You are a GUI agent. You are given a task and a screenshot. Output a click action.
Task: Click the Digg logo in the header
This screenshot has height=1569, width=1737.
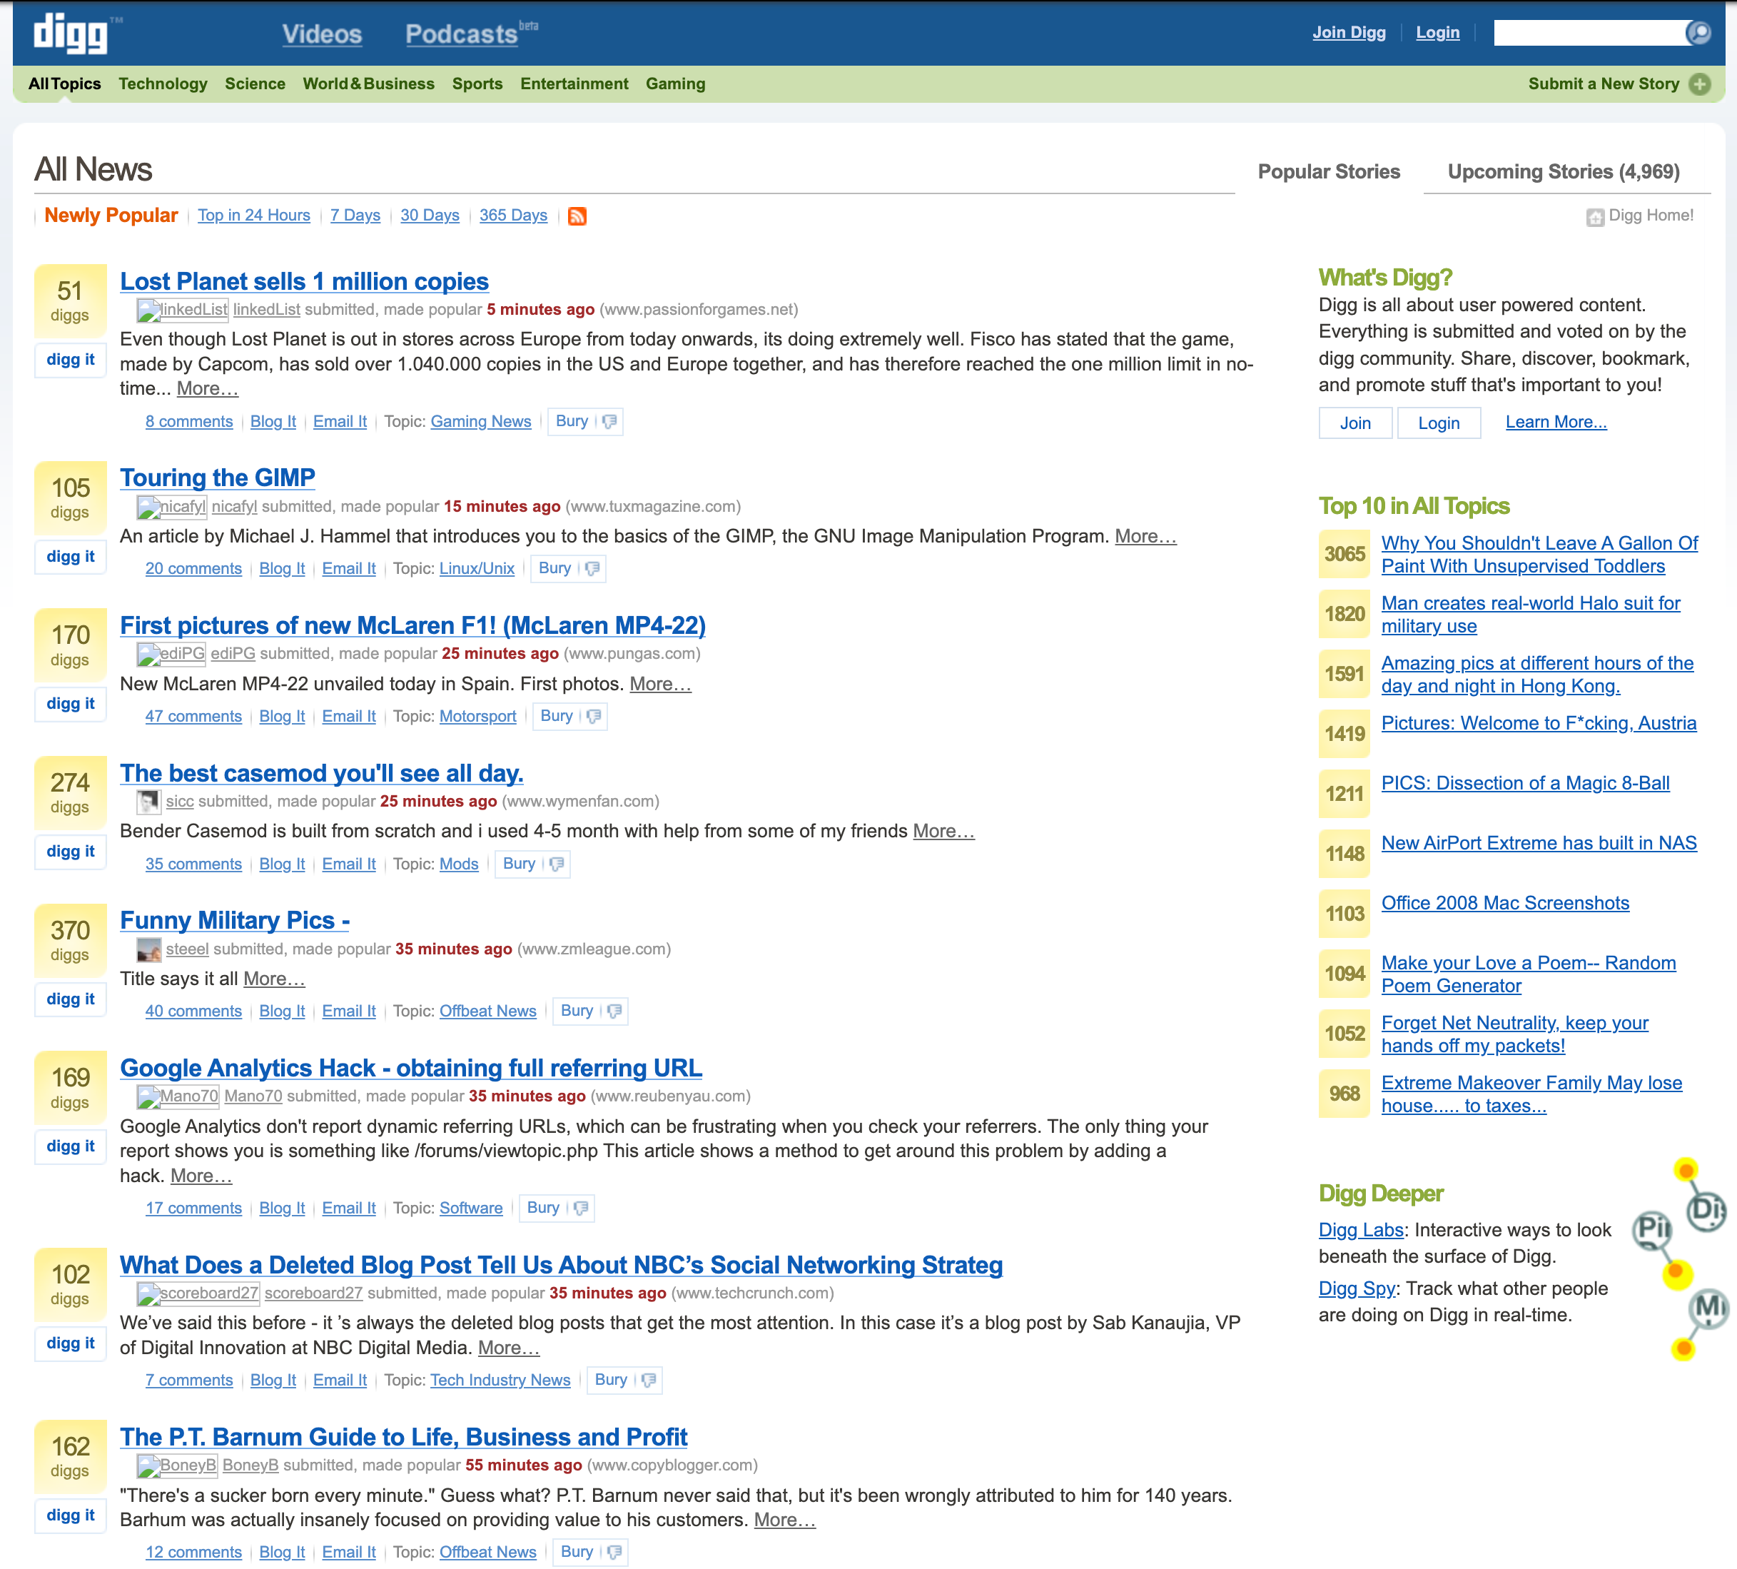72,33
